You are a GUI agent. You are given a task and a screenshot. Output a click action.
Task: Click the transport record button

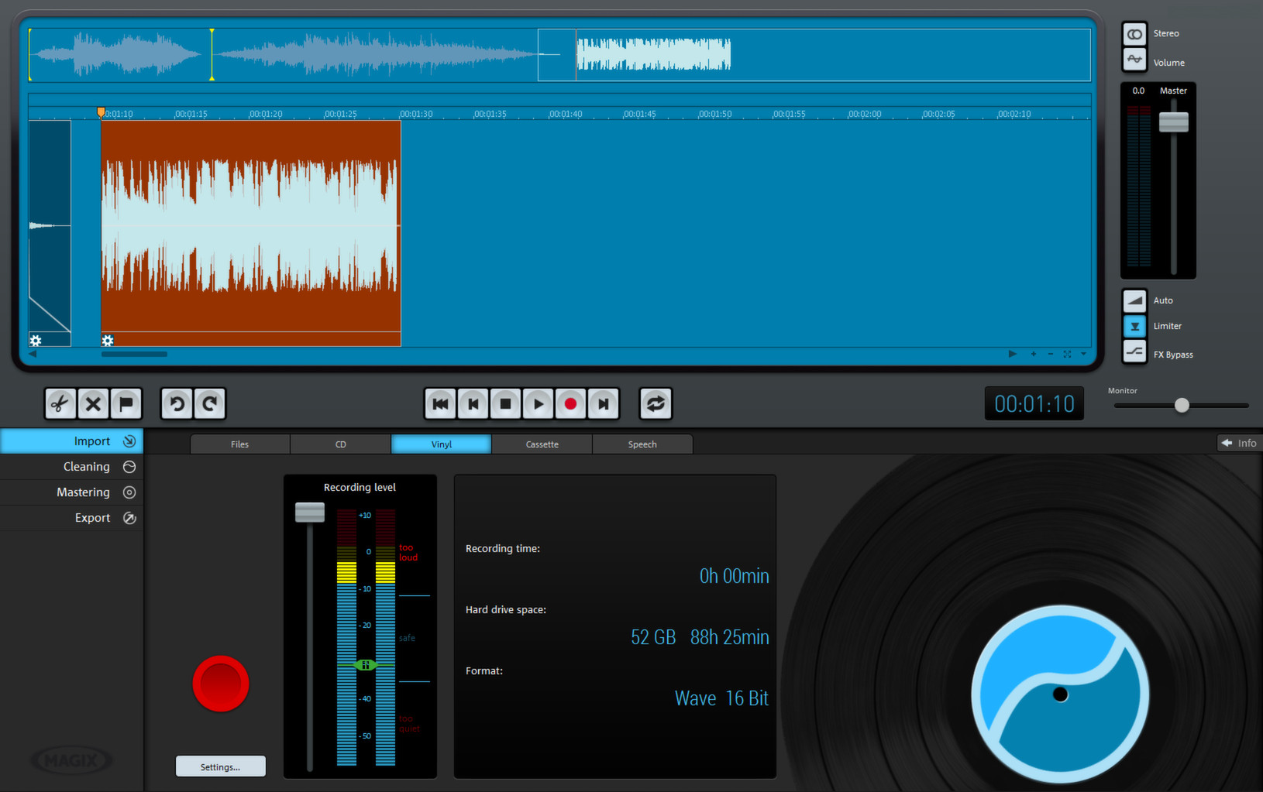click(x=570, y=403)
